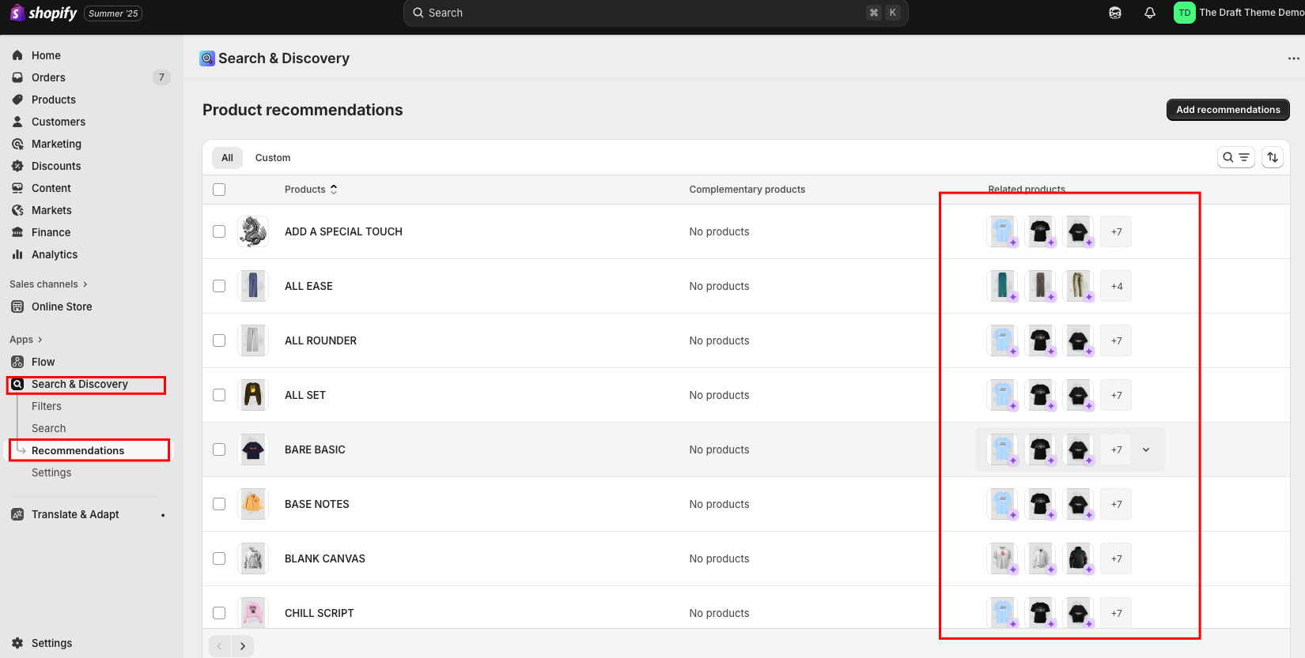Click the Markets globe icon
1305x658 pixels.
click(x=17, y=210)
